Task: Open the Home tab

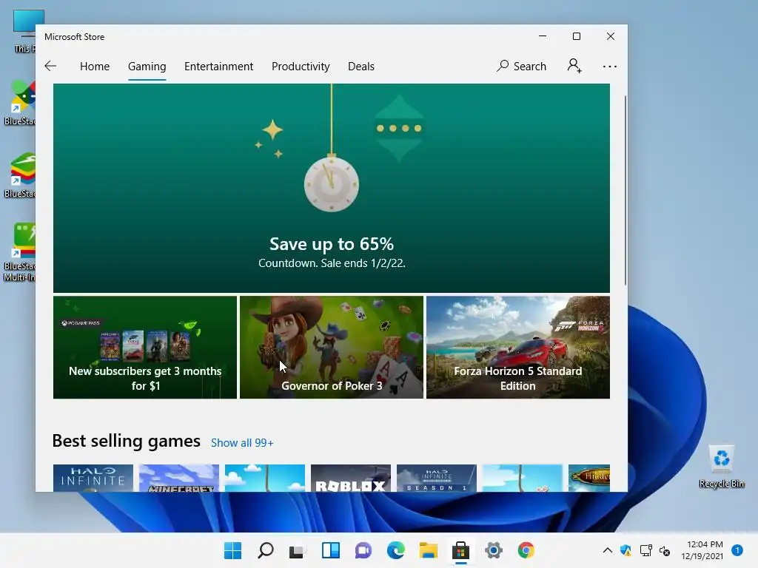Action: coord(95,66)
